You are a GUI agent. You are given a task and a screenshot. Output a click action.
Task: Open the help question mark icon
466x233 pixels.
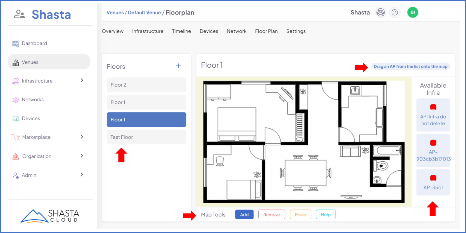click(x=395, y=12)
